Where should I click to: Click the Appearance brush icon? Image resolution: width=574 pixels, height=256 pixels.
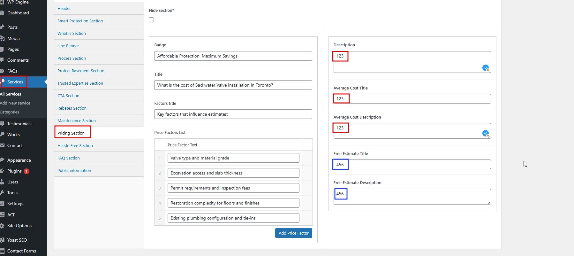click(x=2, y=160)
